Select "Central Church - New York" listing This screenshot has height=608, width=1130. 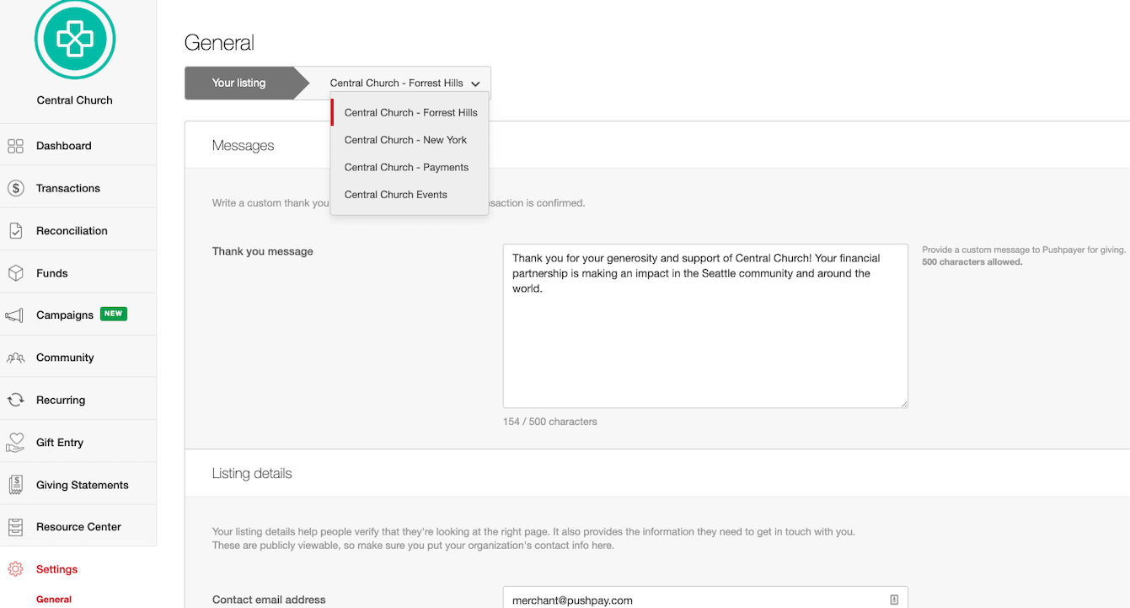tap(405, 139)
